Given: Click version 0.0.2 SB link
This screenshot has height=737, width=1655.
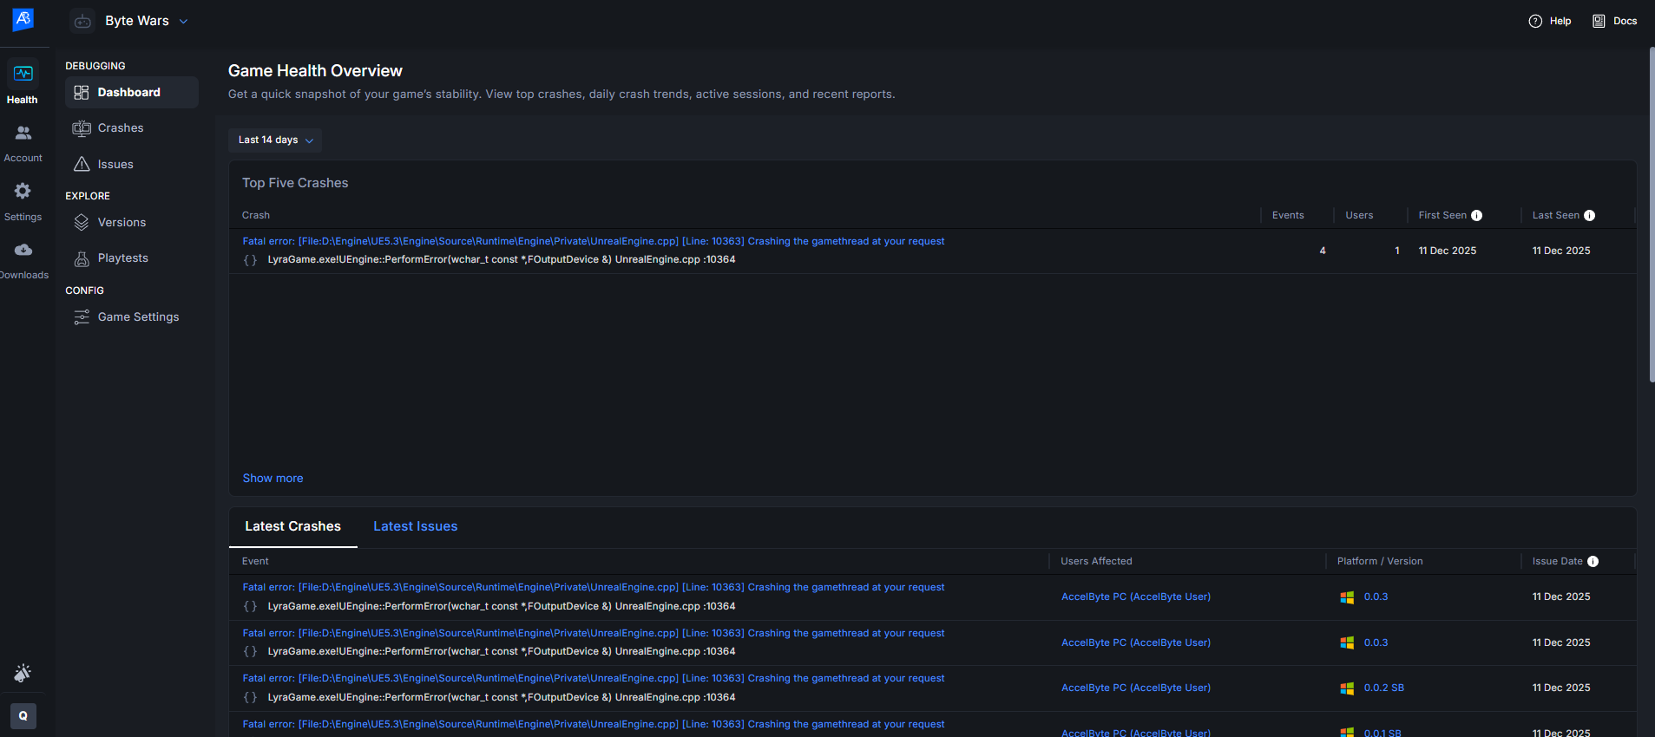Looking at the screenshot, I should (1383, 688).
